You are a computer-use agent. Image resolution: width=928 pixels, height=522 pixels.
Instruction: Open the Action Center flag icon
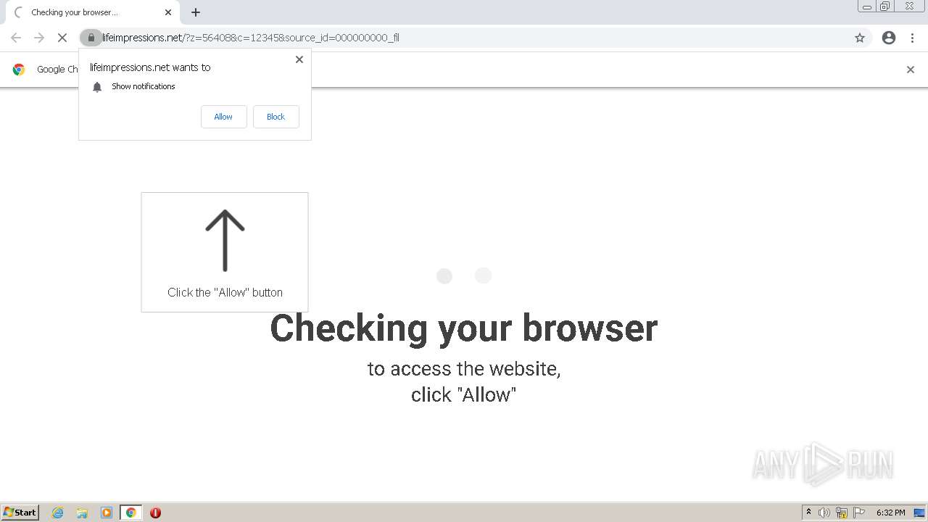859,513
